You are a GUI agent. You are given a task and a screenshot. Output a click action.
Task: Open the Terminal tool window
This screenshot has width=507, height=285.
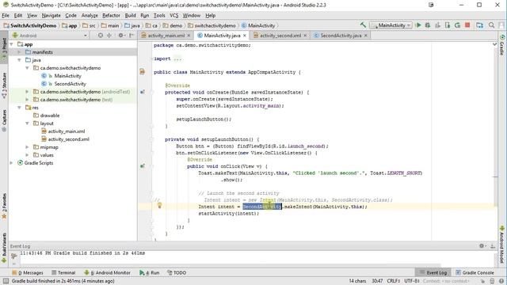point(63,272)
